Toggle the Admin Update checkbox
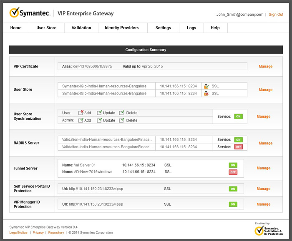Image resolution: width=292 pixels, height=241 pixels. pos(99,120)
